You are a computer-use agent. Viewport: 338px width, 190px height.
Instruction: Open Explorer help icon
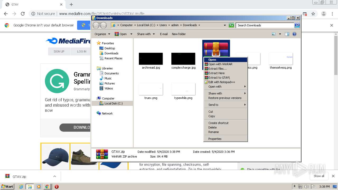[294, 34]
